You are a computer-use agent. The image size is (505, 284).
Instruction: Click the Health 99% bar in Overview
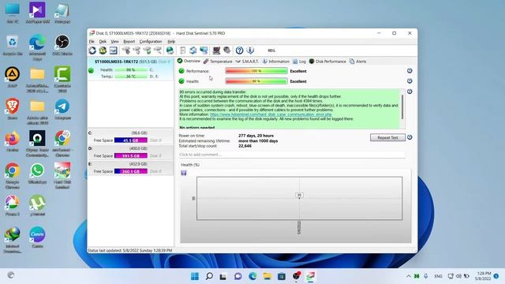tap(256, 81)
